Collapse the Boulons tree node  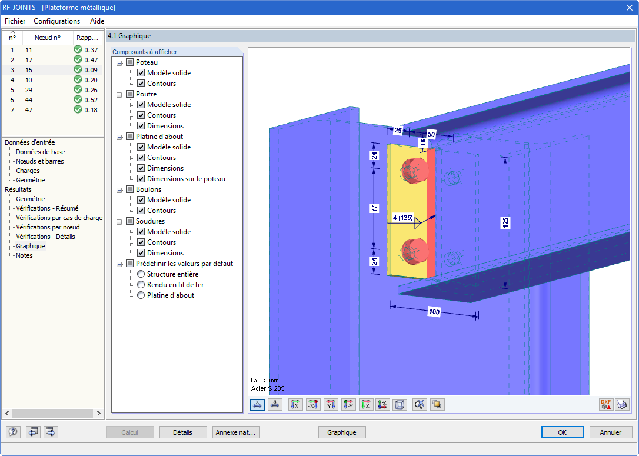click(119, 190)
